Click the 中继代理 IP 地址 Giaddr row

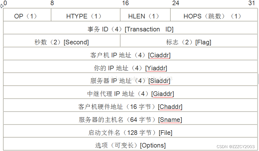[x=130, y=94]
